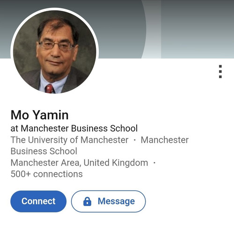Click the 'Connect' label text
Image resolution: width=234 pixels, height=228 pixels.
[38, 201]
